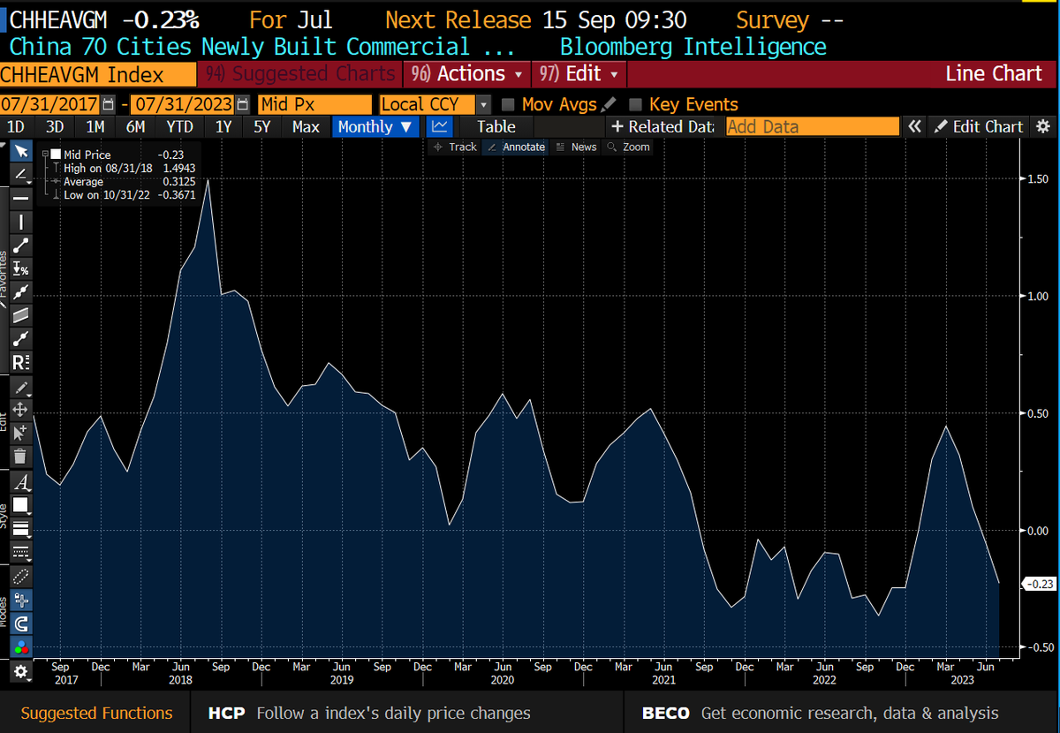This screenshot has height=733, width=1060.
Task: Select the dotted lasso mode tool
Action: (20, 576)
